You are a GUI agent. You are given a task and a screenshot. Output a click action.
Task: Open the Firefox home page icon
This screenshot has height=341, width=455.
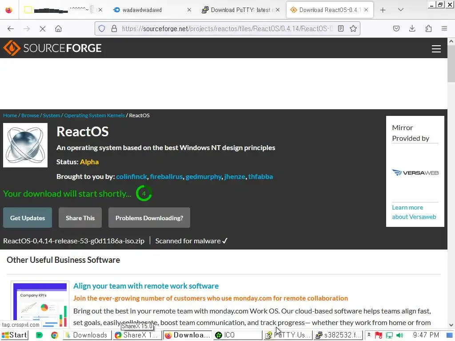pyautogui.click(x=58, y=29)
